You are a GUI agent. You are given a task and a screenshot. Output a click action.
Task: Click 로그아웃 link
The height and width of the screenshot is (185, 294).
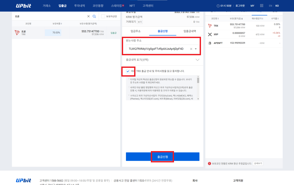[240, 6]
